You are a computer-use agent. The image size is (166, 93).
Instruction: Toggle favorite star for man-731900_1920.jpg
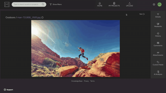tap(42, 17)
